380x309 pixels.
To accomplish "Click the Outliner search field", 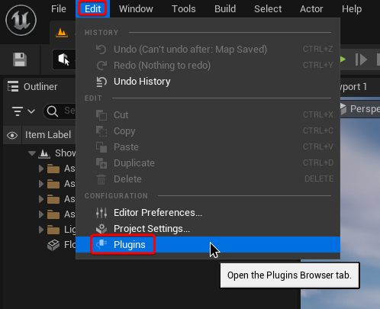I will pyautogui.click(x=60, y=111).
